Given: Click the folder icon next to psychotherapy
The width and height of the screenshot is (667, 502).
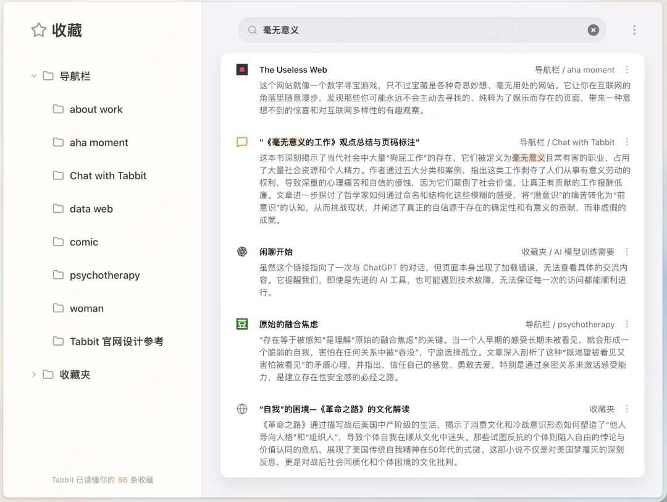Looking at the screenshot, I should [58, 275].
